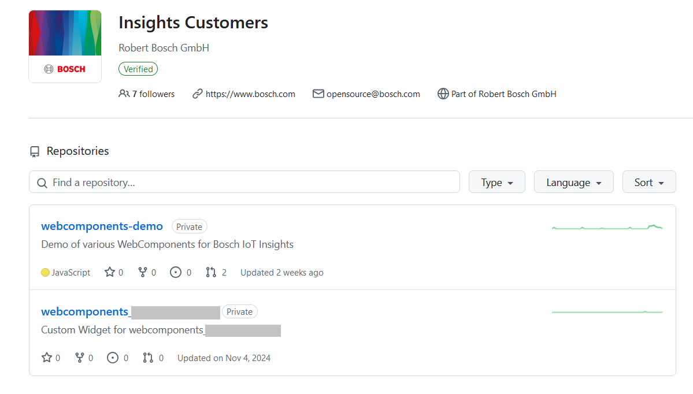The image size is (693, 394).
Task: Click the star icon for webcomponents-demo
Action: (110, 272)
